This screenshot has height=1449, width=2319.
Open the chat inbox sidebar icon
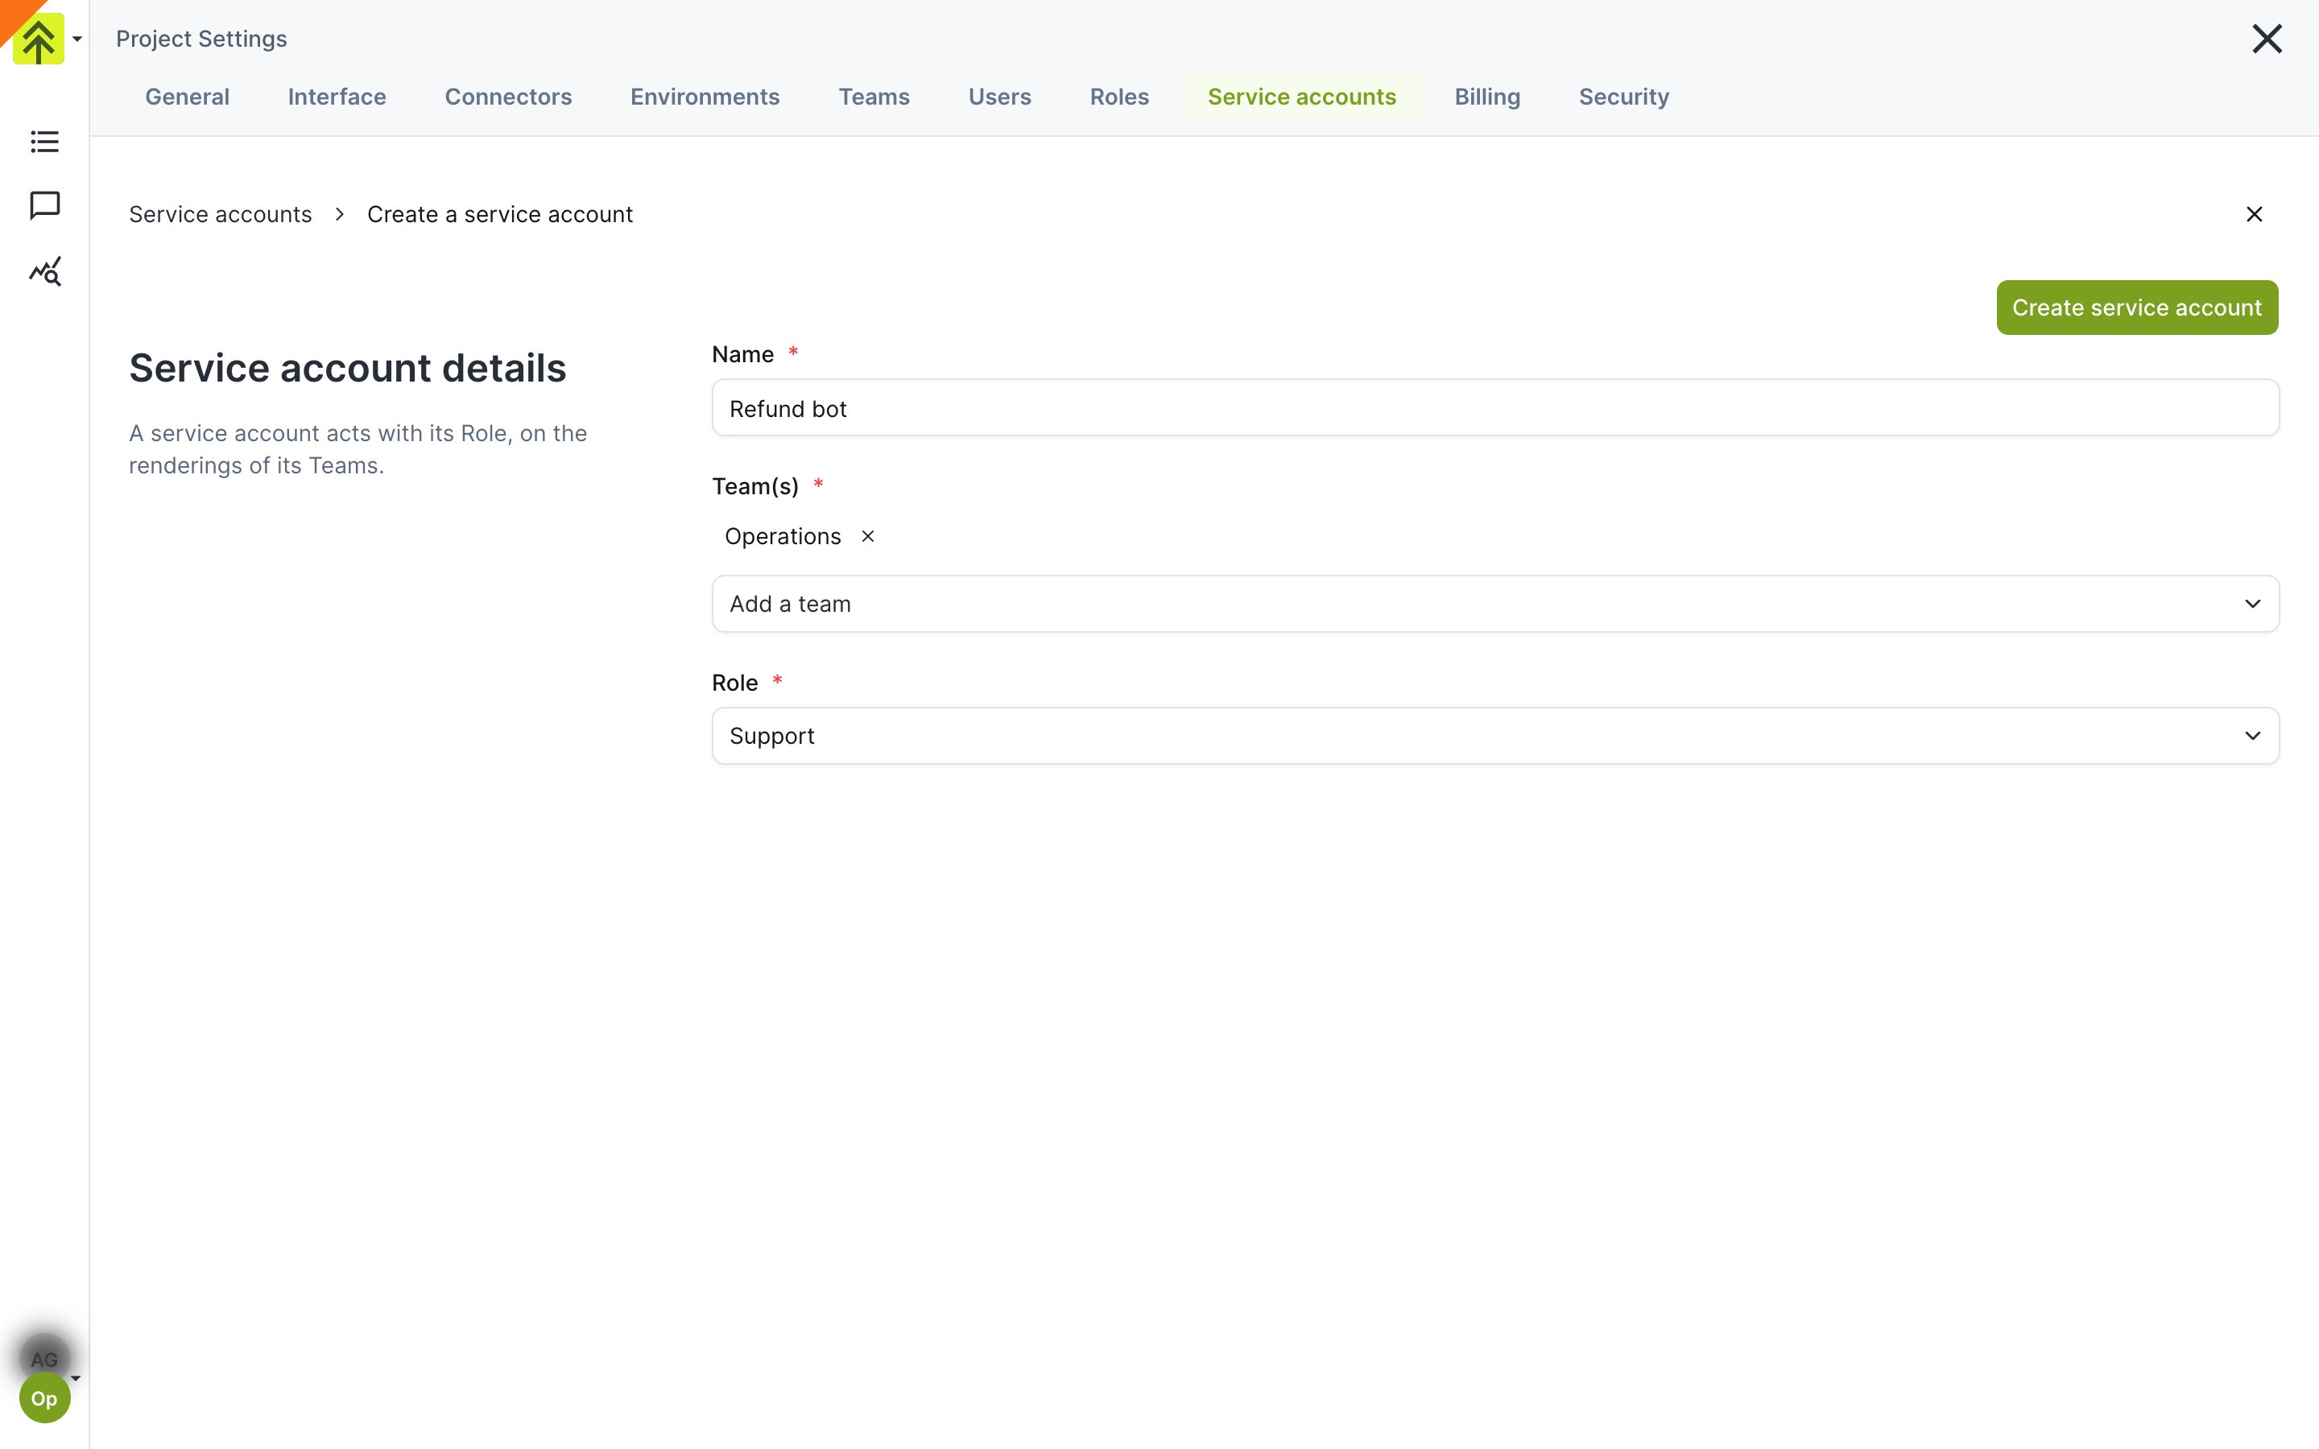pyautogui.click(x=44, y=205)
